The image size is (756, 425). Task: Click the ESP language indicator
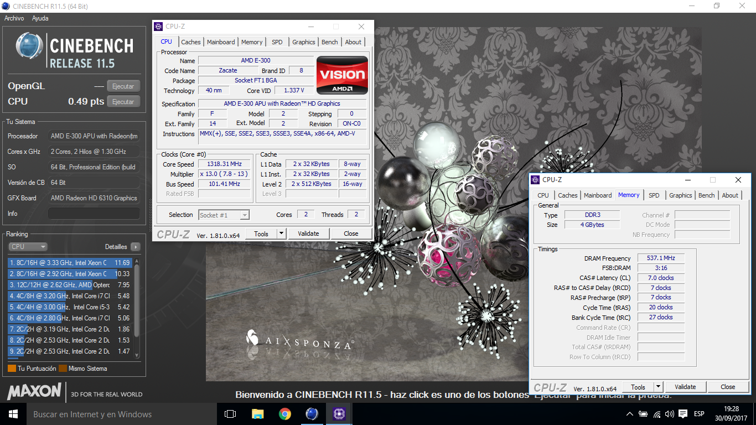699,414
